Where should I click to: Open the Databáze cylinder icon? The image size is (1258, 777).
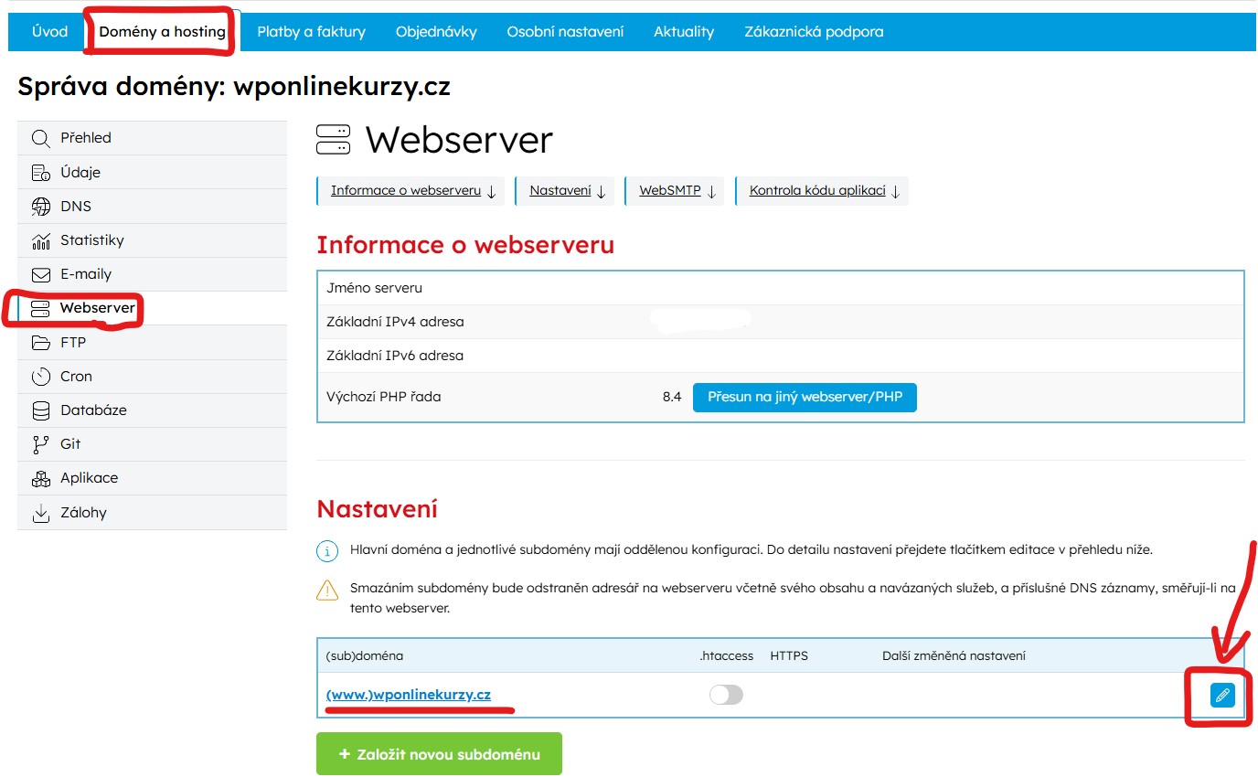point(40,410)
